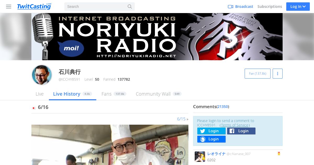Open Subscriptions page
This screenshot has height=165, width=314.
click(270, 7)
